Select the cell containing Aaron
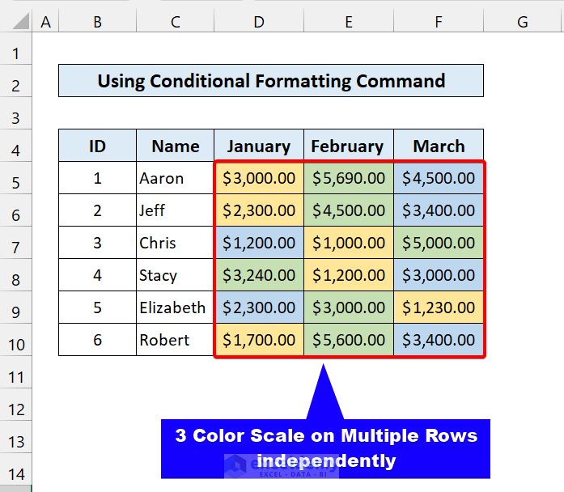The image size is (564, 492). (175, 178)
